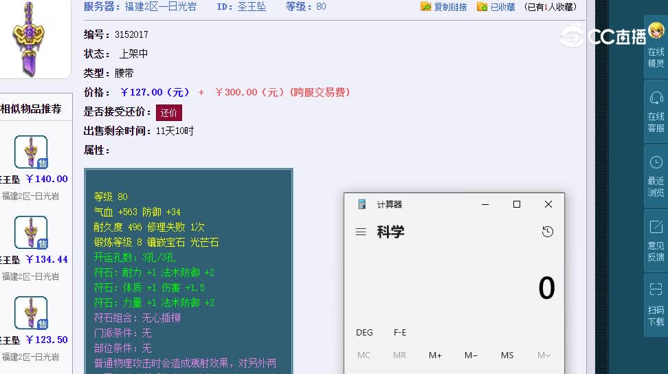
Task: Click the 开运孔数: 3孔/3孔 line
Action: [134, 257]
